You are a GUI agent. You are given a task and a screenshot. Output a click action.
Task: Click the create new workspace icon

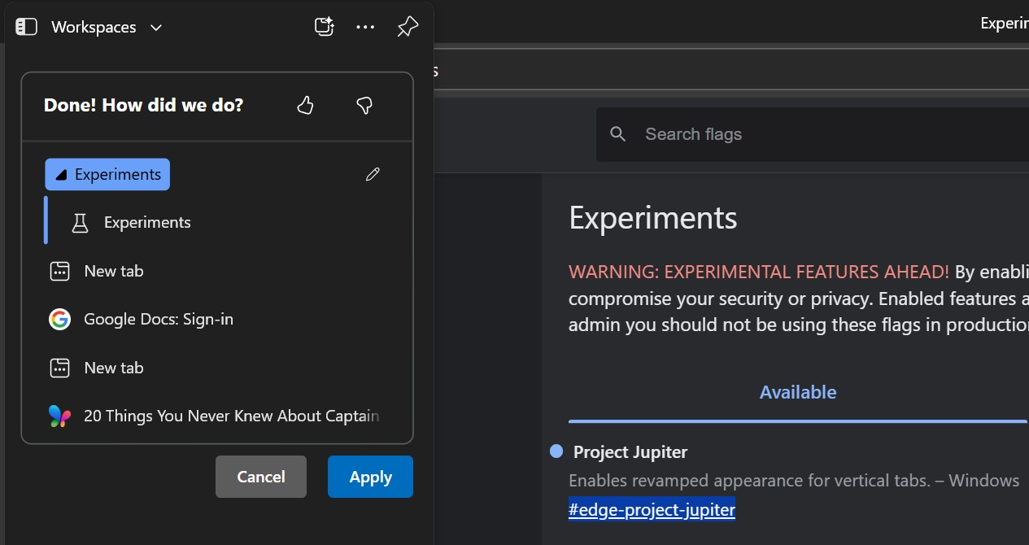click(x=324, y=26)
